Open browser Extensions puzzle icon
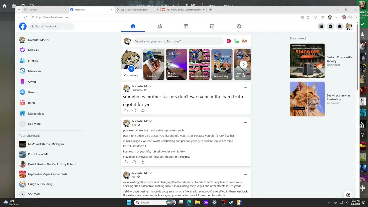 pyautogui.click(x=315, y=17)
